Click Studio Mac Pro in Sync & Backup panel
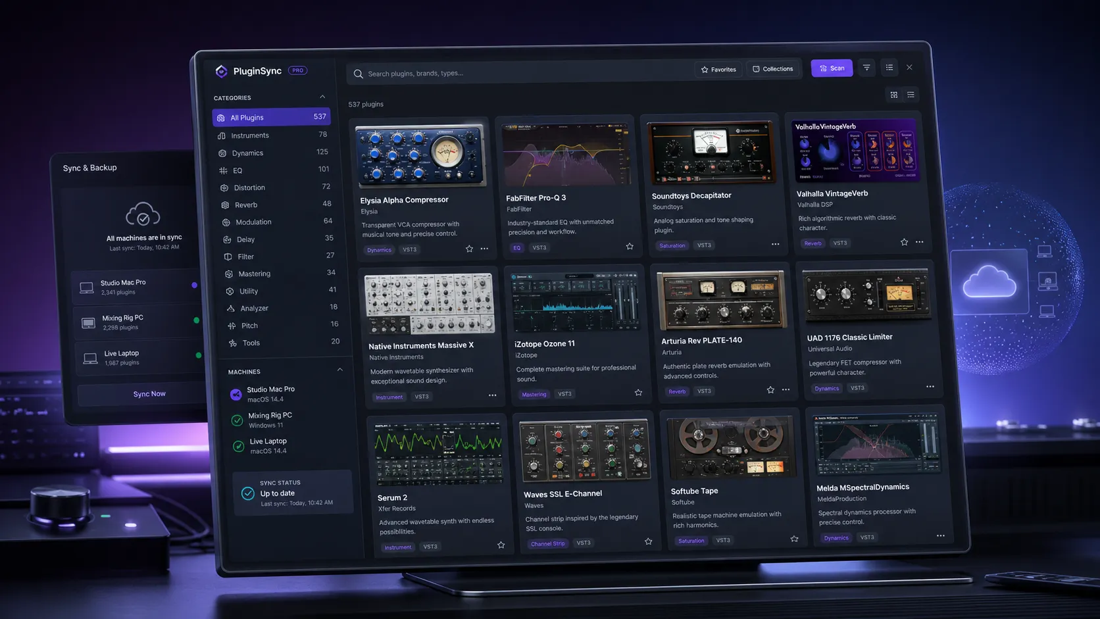Image resolution: width=1100 pixels, height=619 pixels. click(x=137, y=287)
